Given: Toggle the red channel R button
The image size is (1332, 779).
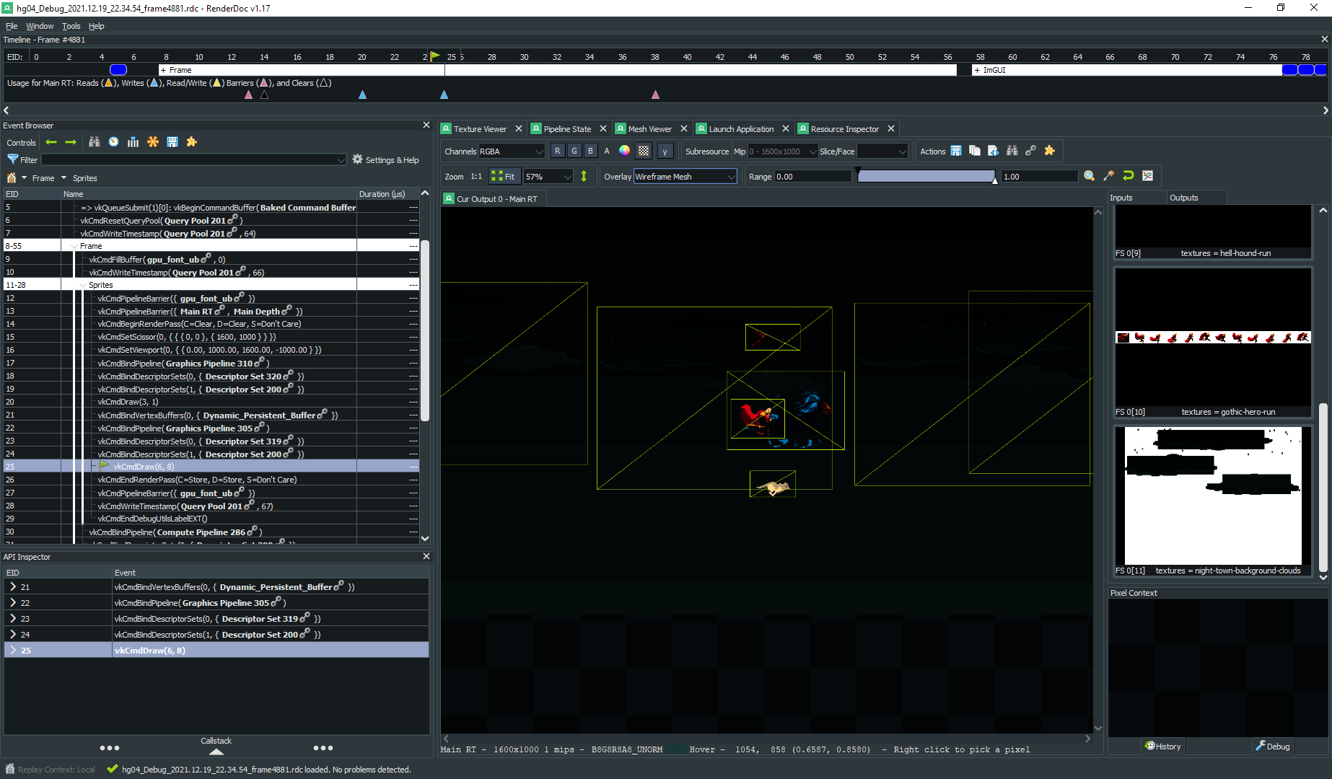Looking at the screenshot, I should 558,151.
